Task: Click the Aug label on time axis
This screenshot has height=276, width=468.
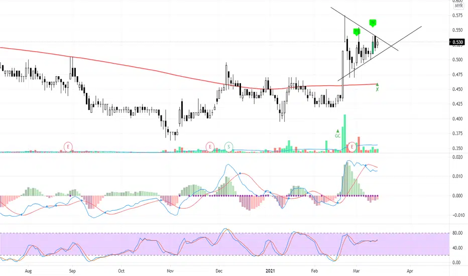Action: click(x=28, y=271)
